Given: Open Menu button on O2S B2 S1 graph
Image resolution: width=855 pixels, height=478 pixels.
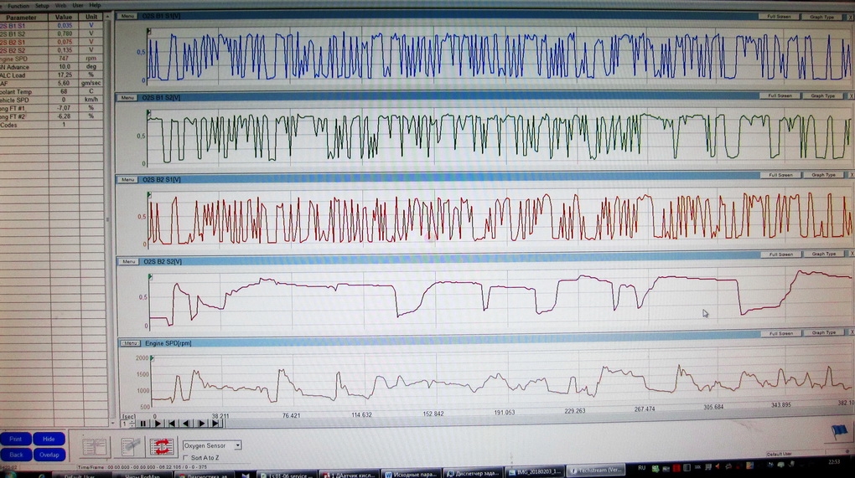Looking at the screenshot, I should pos(128,180).
